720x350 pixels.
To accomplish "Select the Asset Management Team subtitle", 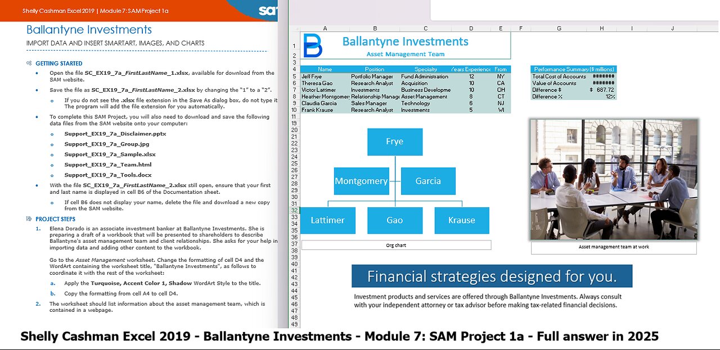I will 405,54.
